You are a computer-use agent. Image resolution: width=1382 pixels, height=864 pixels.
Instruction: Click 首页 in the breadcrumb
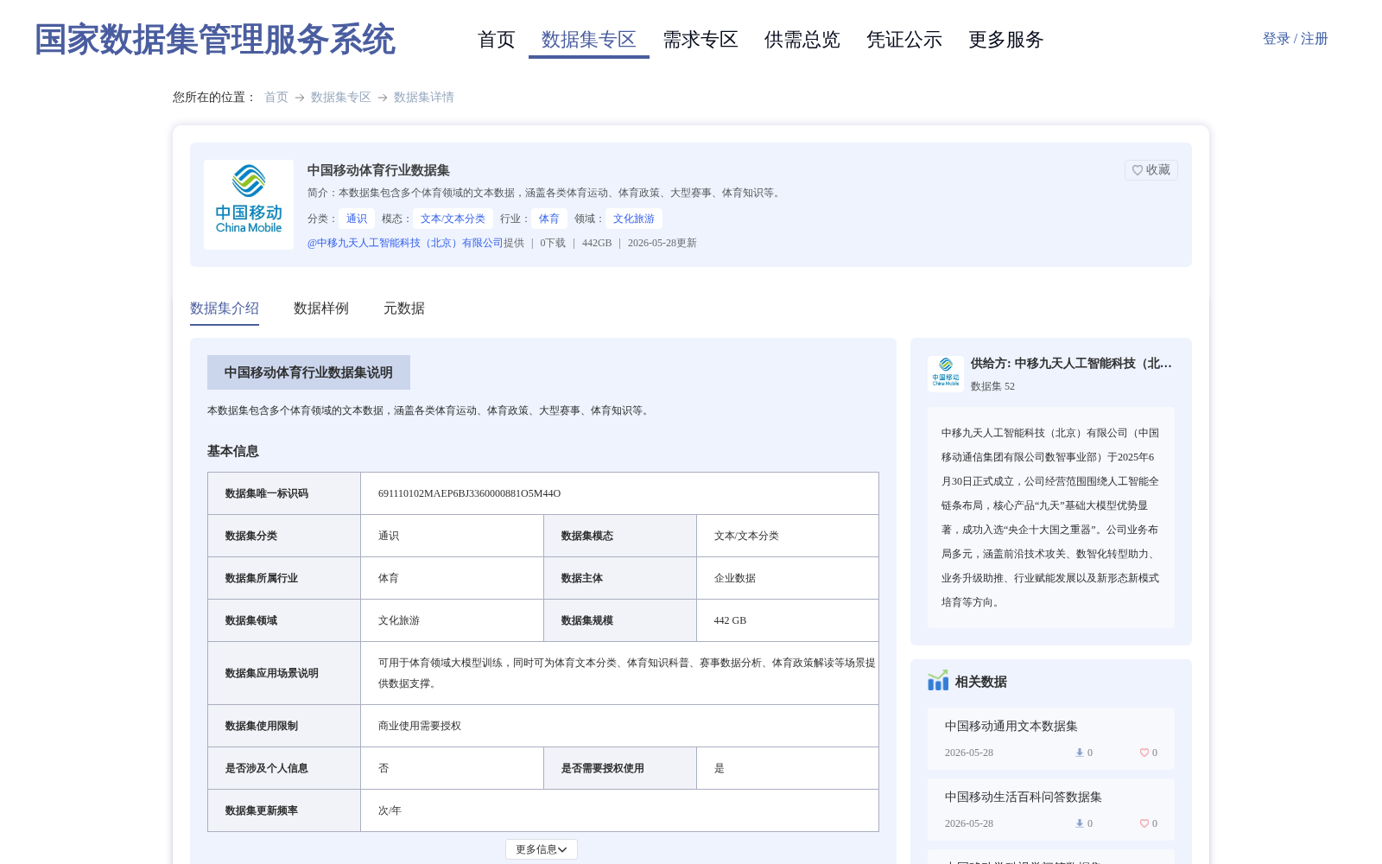tap(276, 98)
